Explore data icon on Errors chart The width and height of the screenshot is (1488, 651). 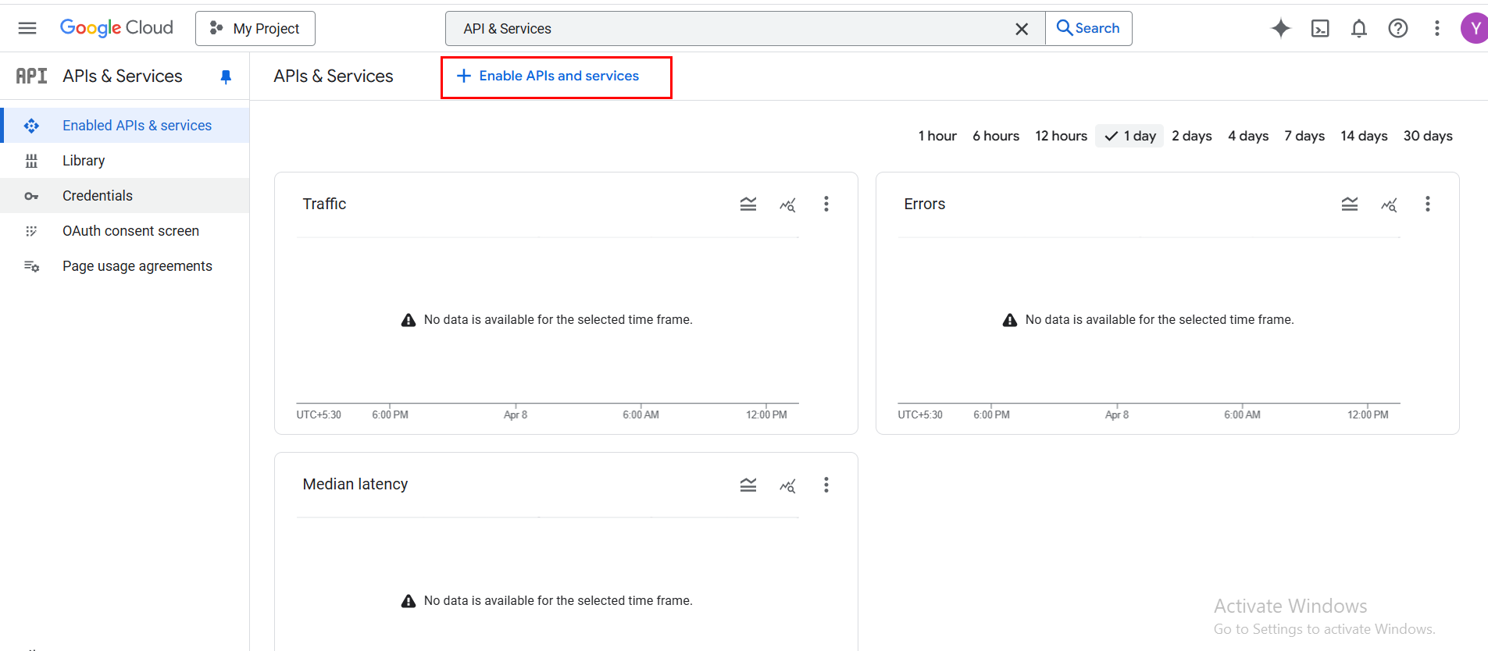(1389, 204)
